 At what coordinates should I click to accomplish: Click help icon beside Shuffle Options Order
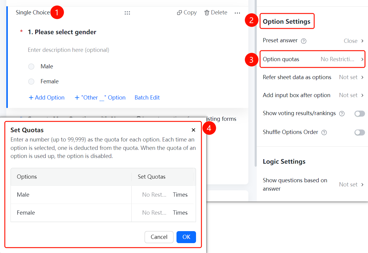coord(324,132)
